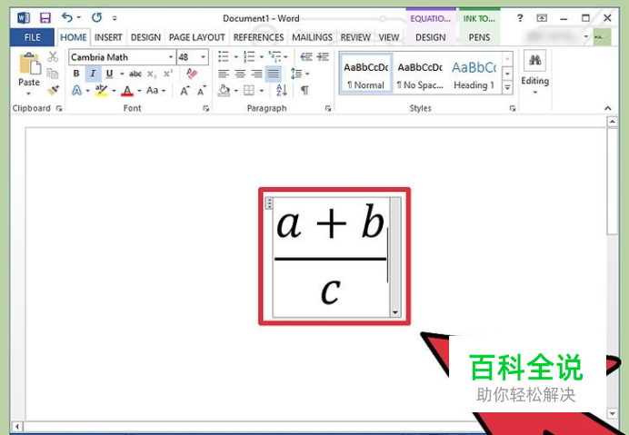Viewport: 629px width, 435px height.
Task: Open the REFERENCES tab
Action: click(258, 37)
